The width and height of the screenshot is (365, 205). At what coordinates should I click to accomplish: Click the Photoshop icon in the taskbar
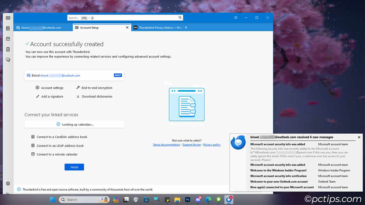188,200
